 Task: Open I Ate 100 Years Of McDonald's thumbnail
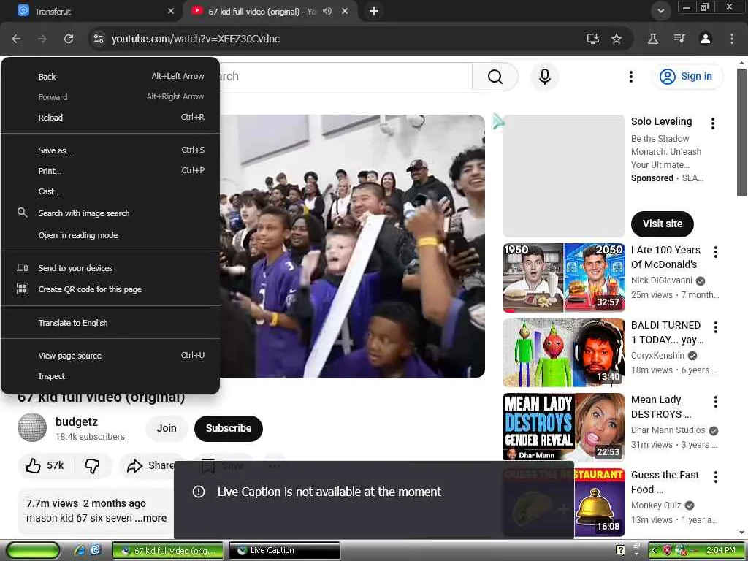click(564, 278)
